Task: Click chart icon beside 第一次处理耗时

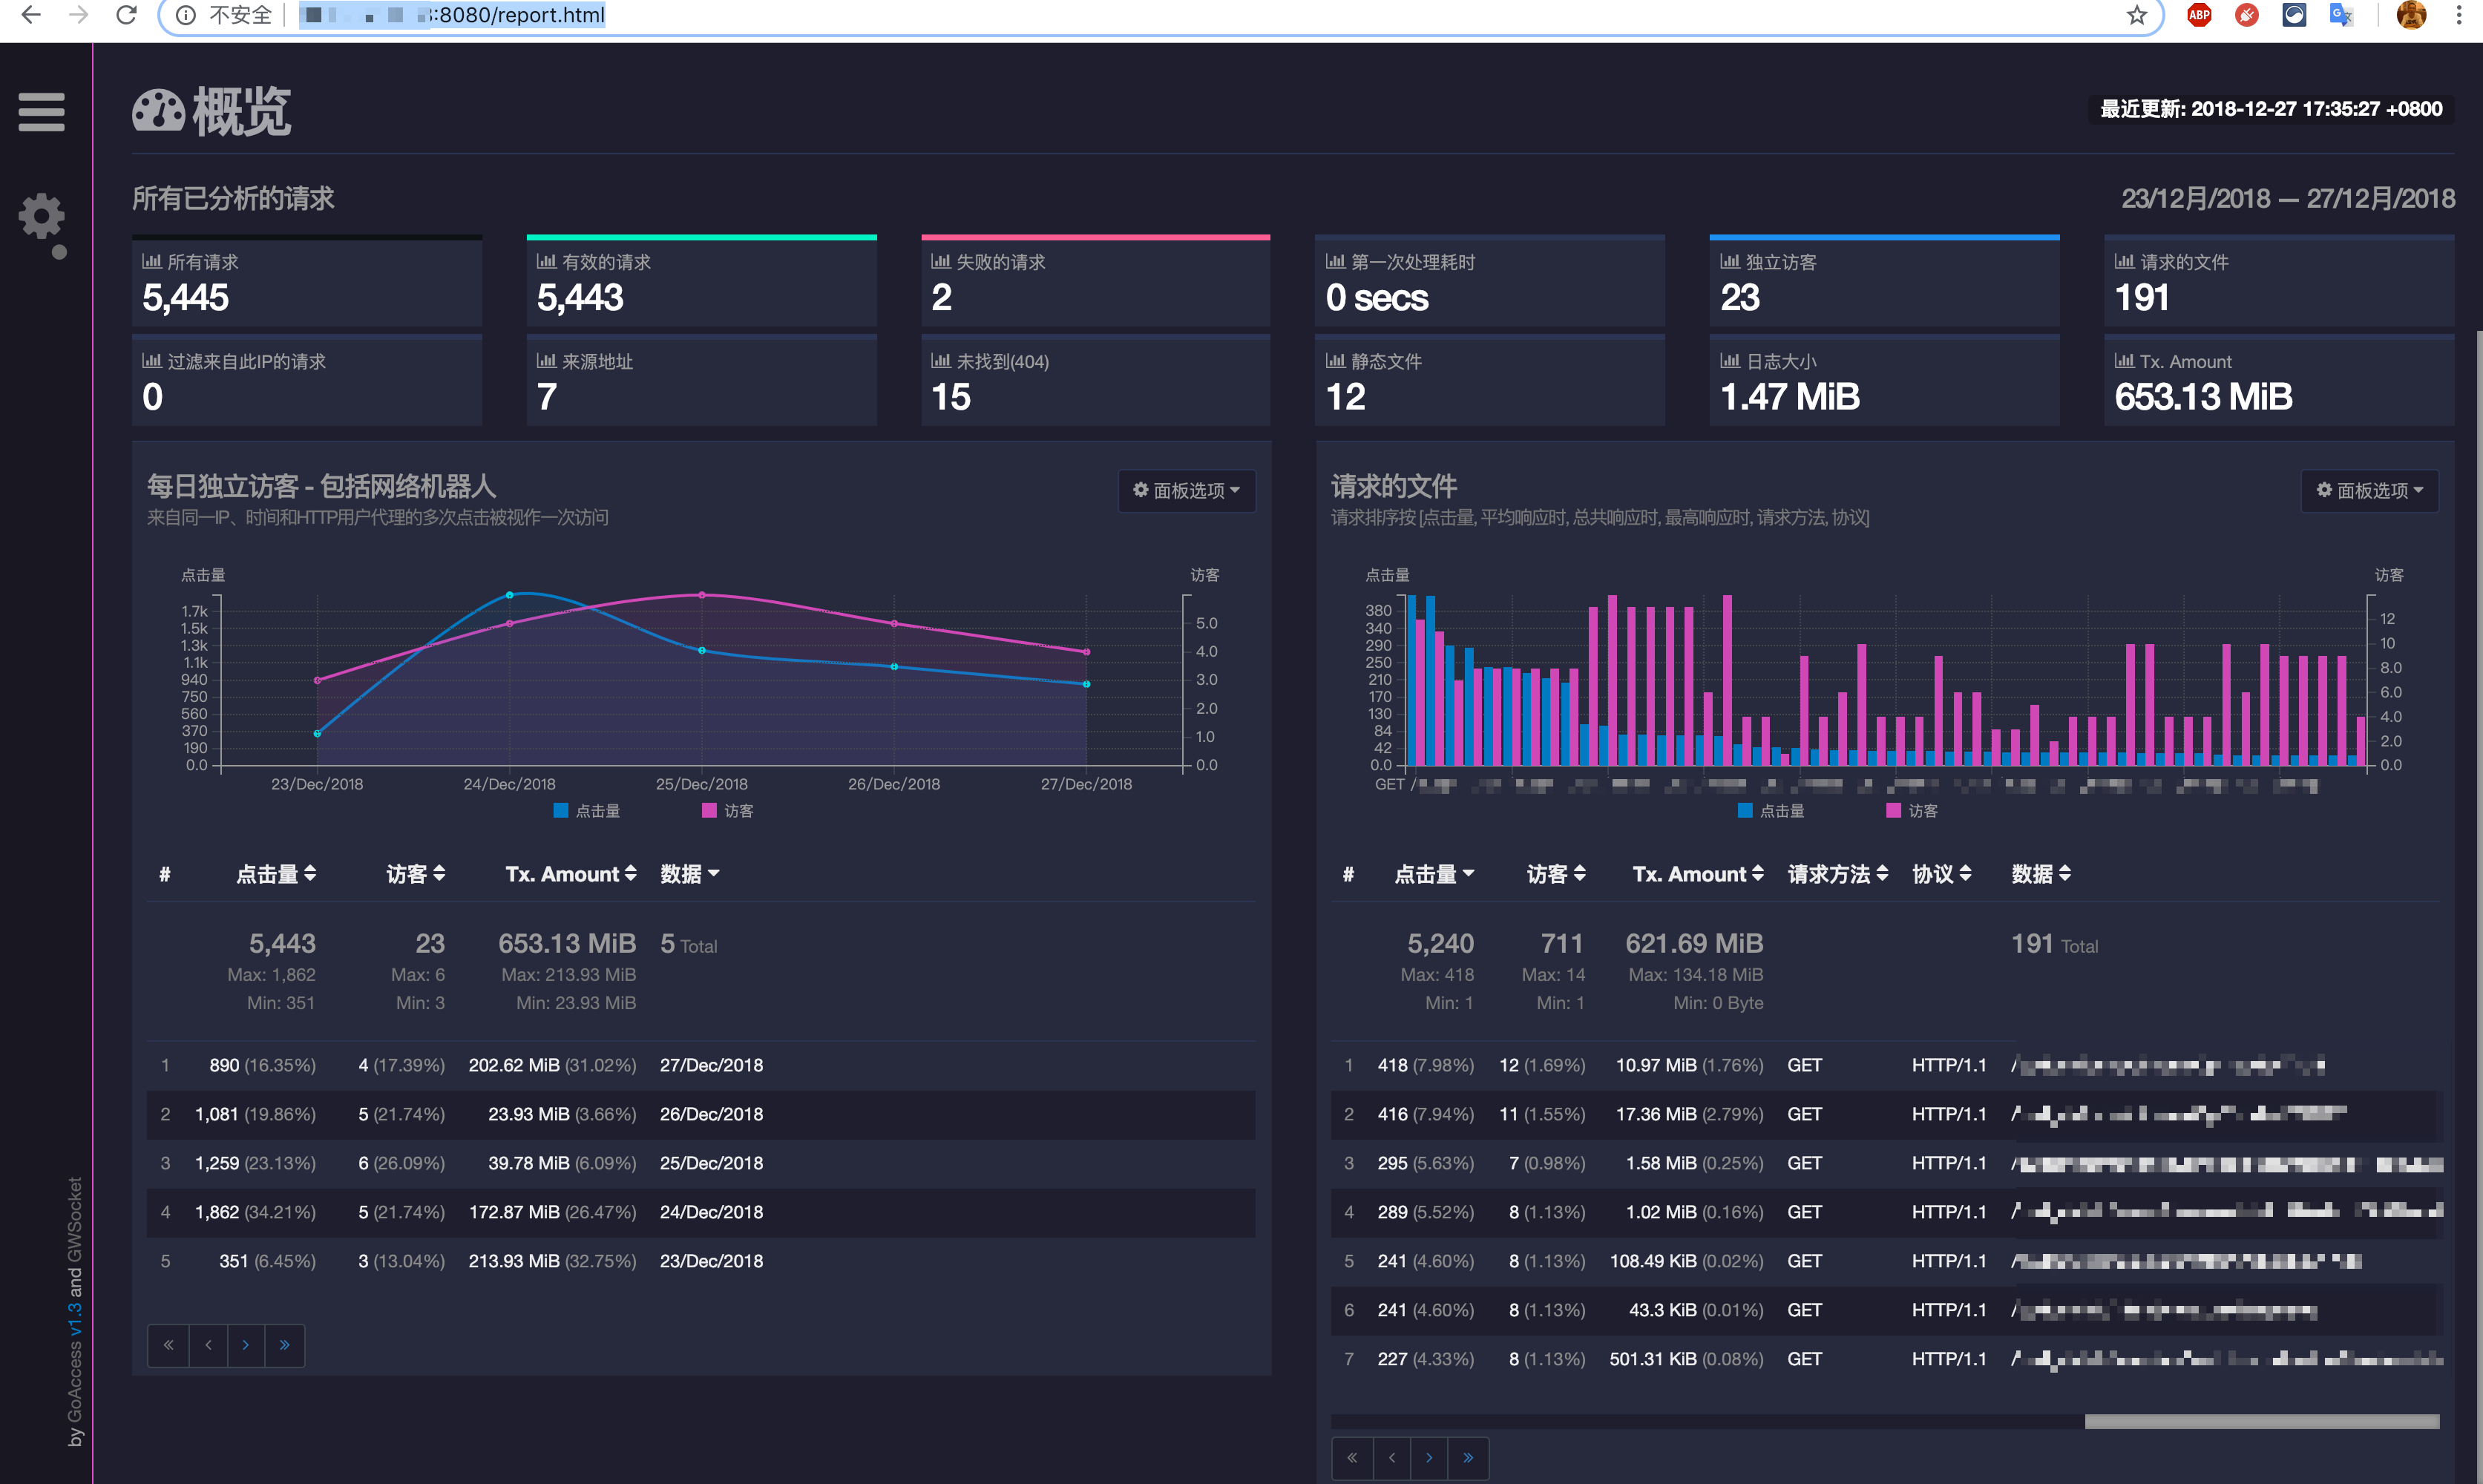Action: (x=1336, y=262)
